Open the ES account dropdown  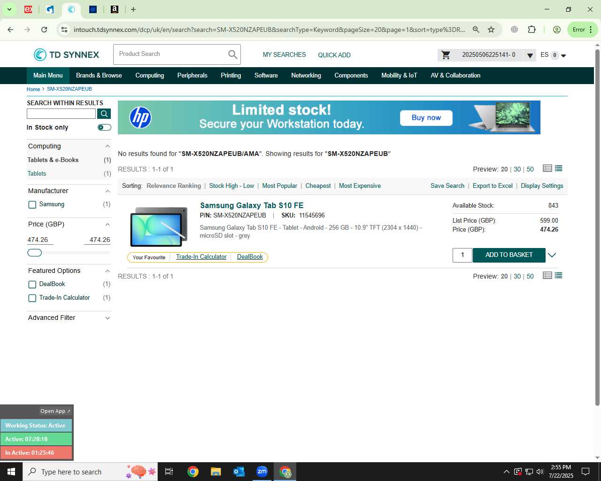(x=563, y=55)
